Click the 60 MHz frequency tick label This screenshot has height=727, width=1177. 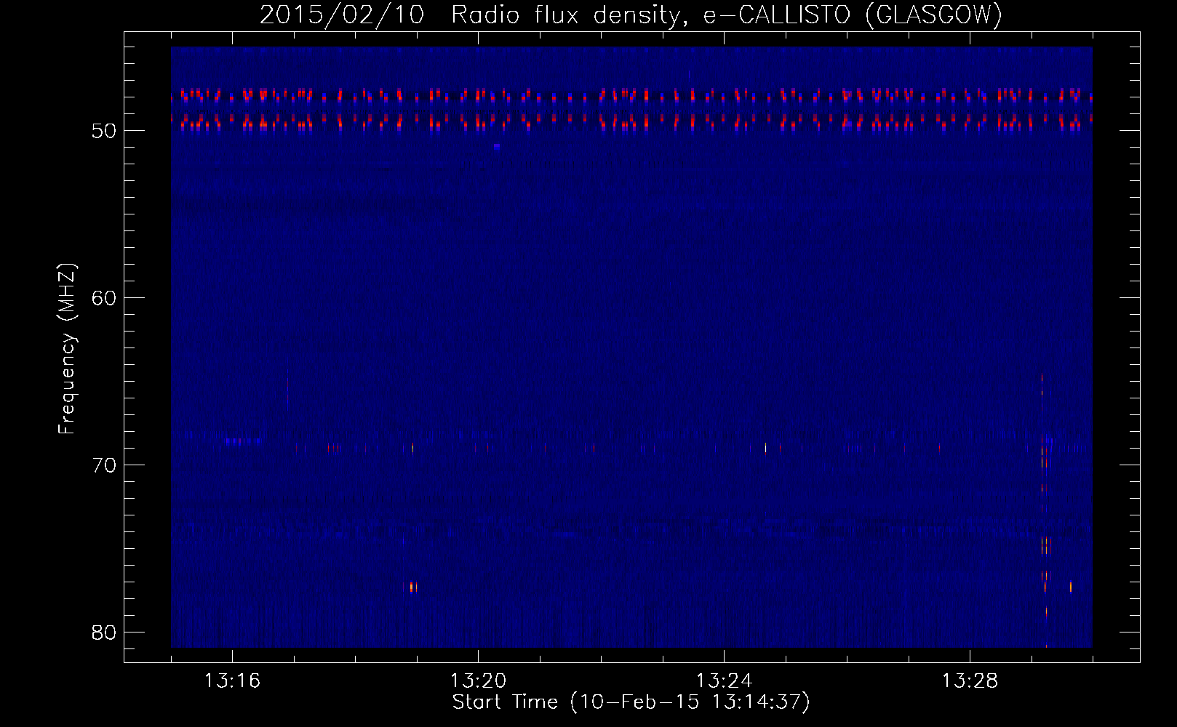click(x=105, y=298)
